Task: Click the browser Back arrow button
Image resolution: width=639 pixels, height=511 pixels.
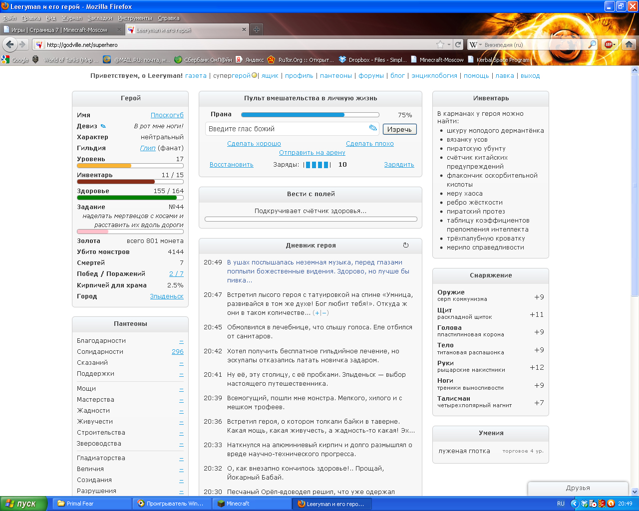Action: (x=10, y=44)
